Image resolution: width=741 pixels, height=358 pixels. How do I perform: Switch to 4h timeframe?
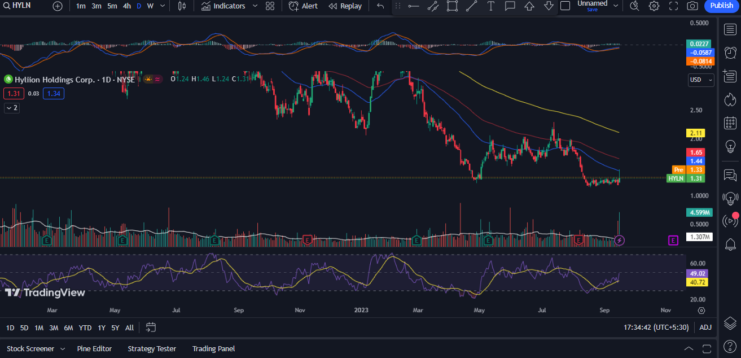pyautogui.click(x=127, y=6)
